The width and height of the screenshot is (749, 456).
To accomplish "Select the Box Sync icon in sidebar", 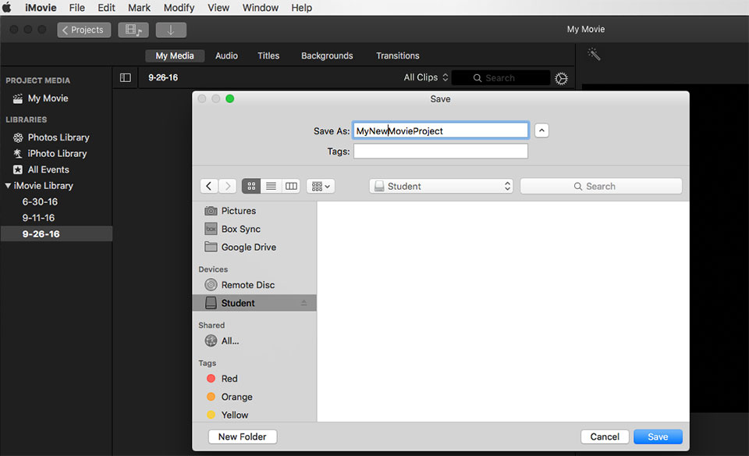I will [211, 229].
